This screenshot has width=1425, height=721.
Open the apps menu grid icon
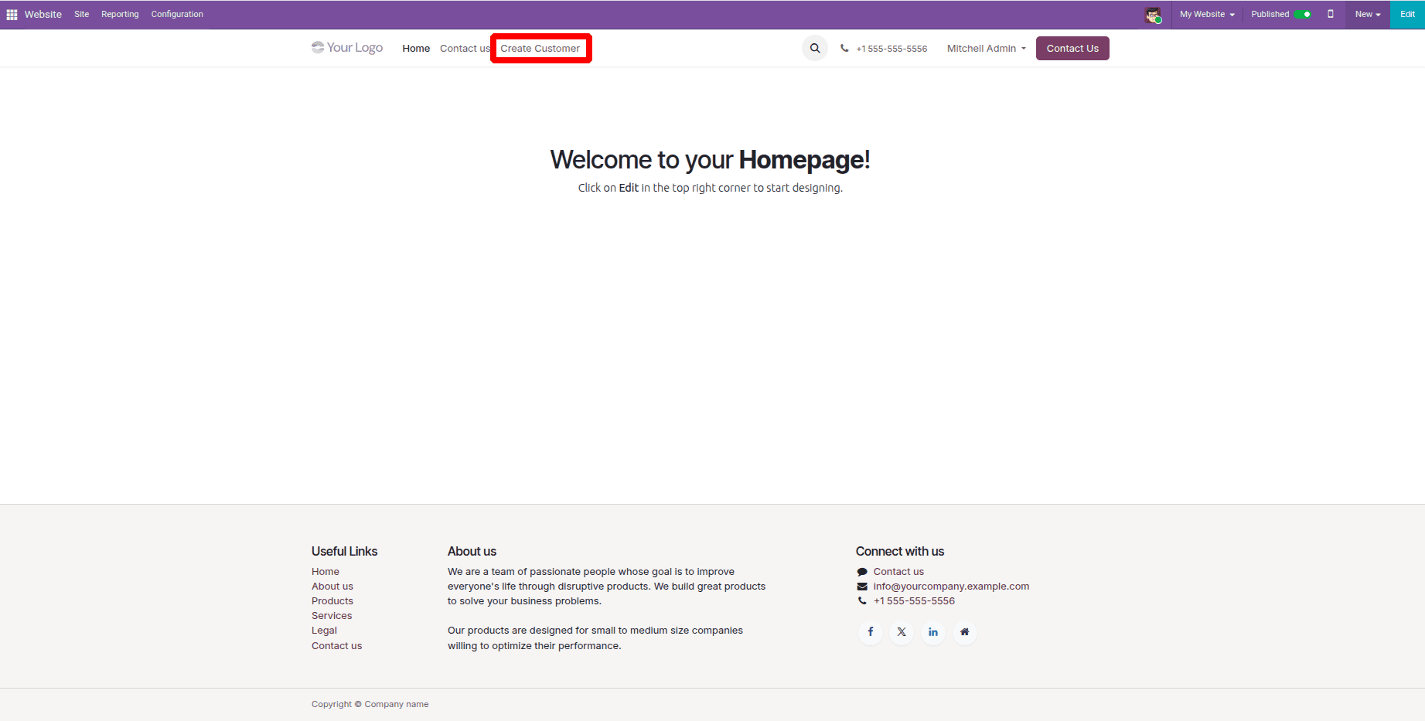point(12,14)
